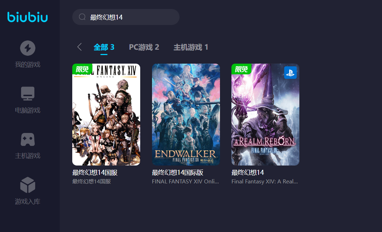
Task: Click the 最终幻想14国际版 title link
Action: tap(178, 173)
